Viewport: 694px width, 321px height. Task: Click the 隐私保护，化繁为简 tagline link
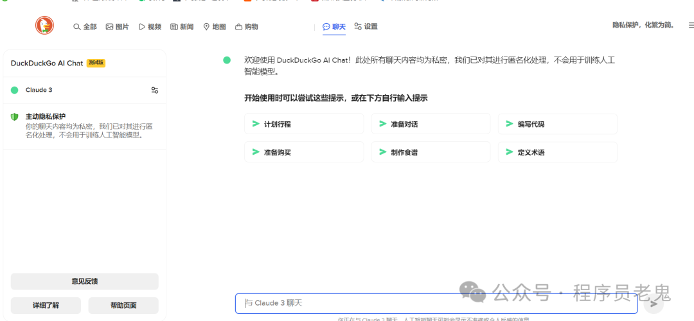pyautogui.click(x=643, y=25)
